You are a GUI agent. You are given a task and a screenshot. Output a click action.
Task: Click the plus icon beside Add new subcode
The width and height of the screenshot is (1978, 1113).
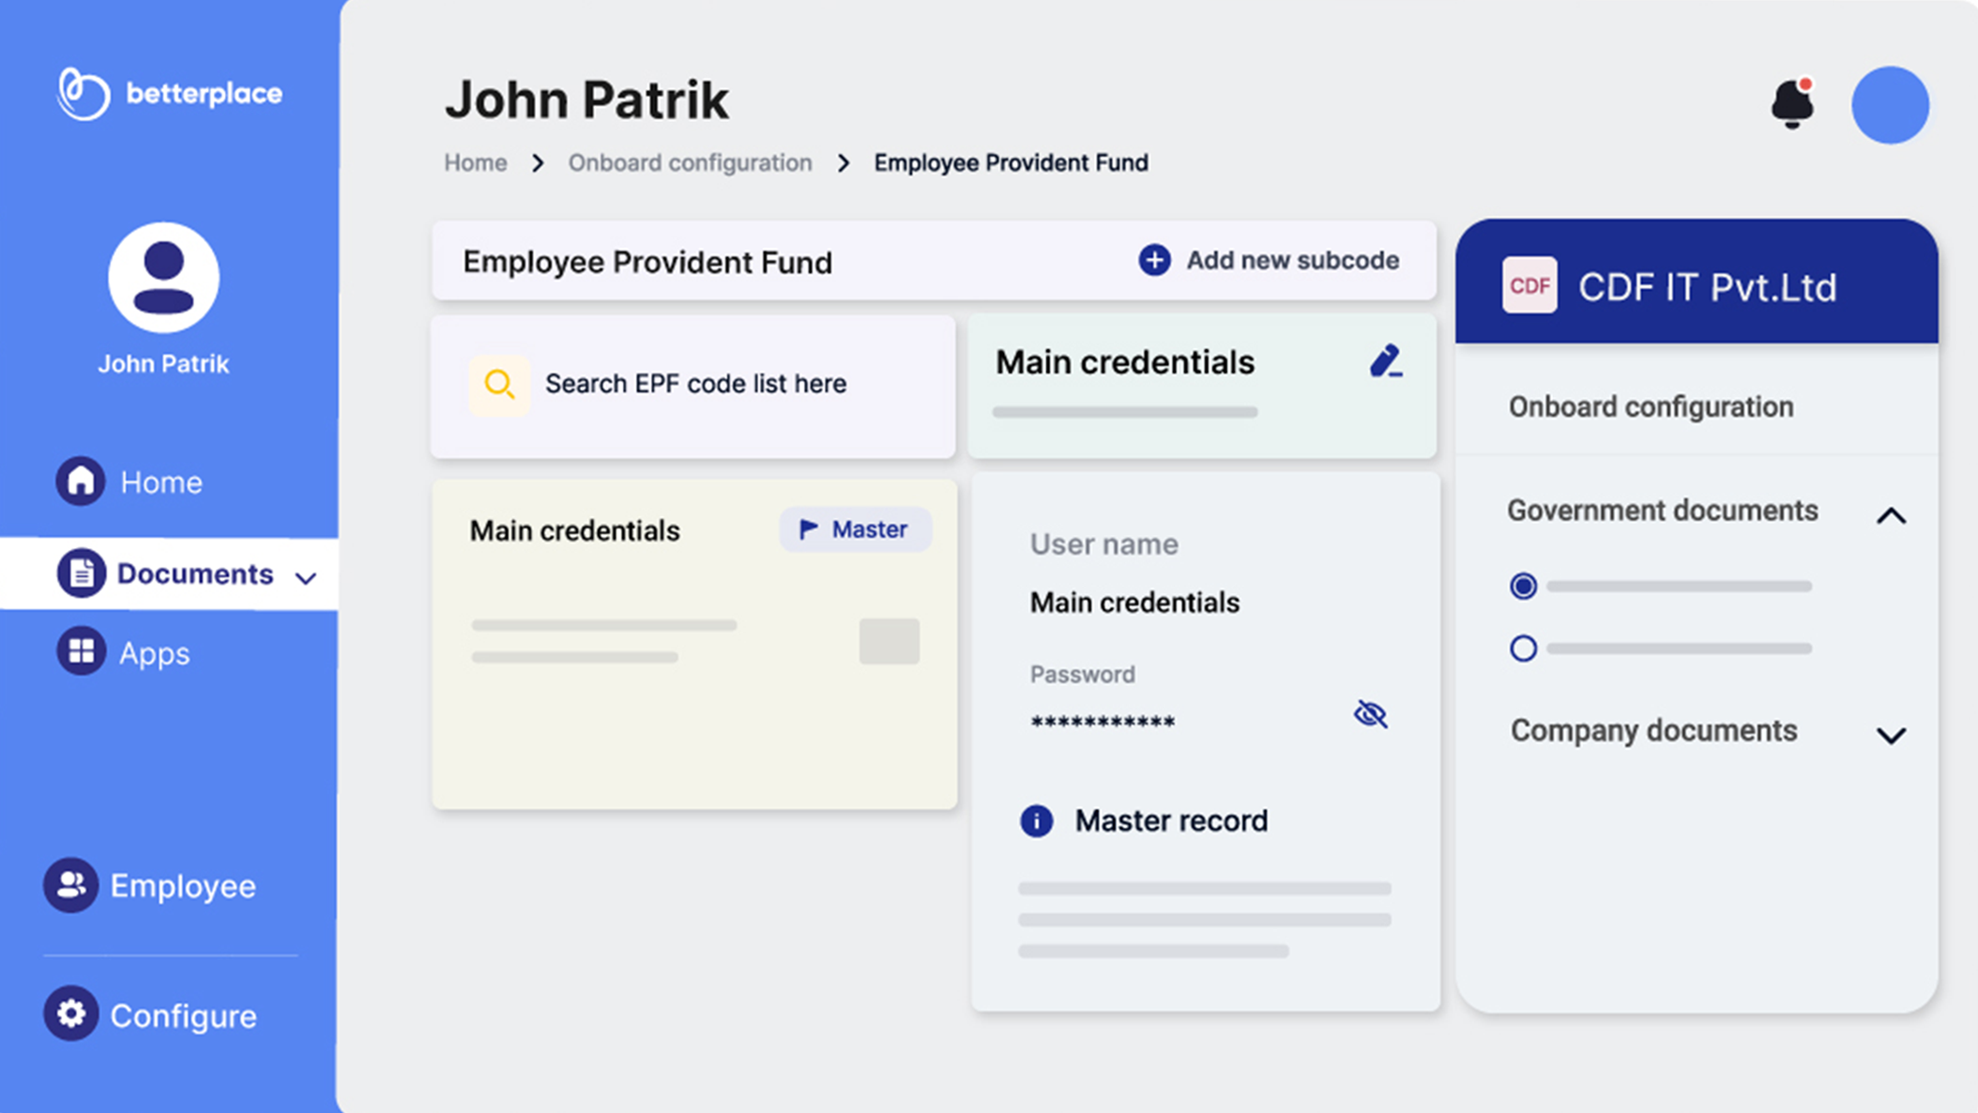pyautogui.click(x=1154, y=260)
